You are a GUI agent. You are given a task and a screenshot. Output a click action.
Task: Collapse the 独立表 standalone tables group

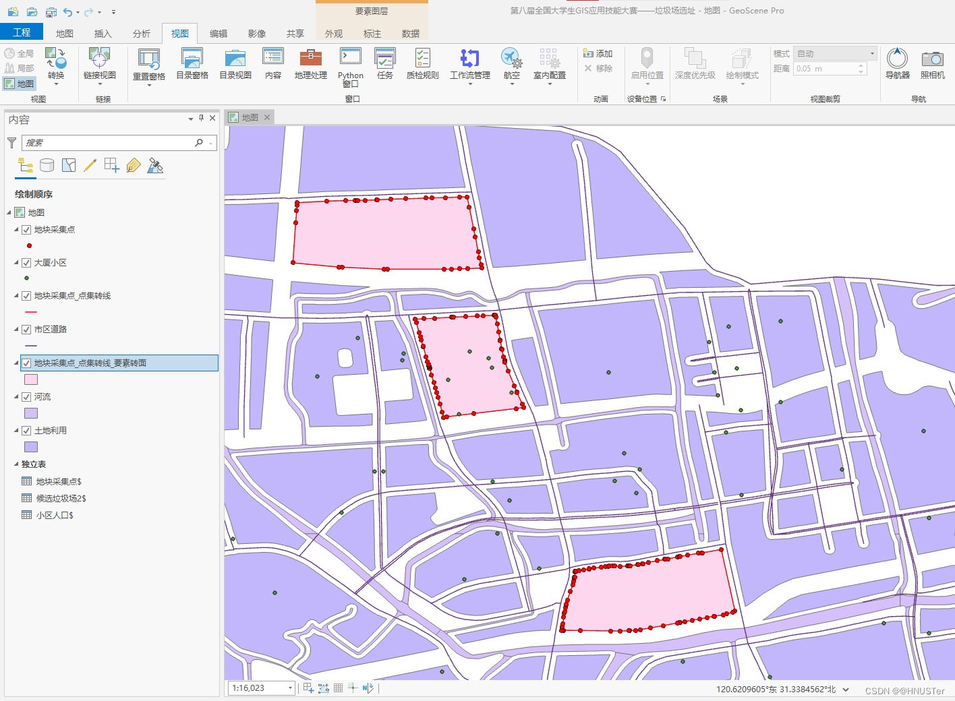click(x=16, y=464)
